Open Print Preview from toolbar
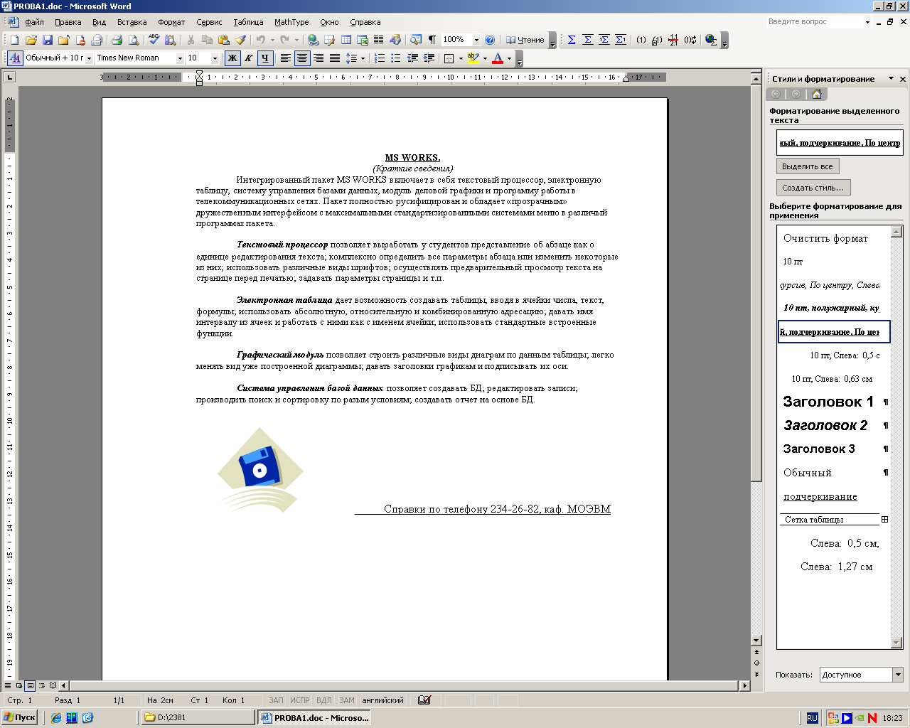Screen dimensions: 910x728 click(134, 40)
